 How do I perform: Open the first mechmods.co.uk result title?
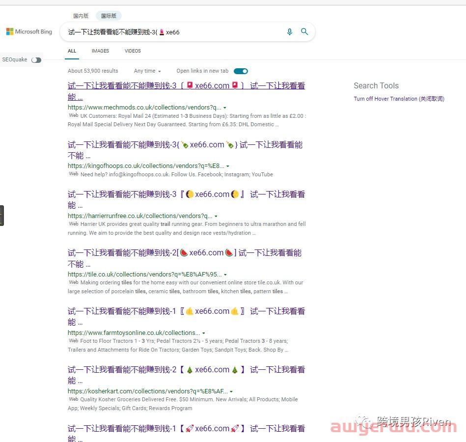pos(186,86)
